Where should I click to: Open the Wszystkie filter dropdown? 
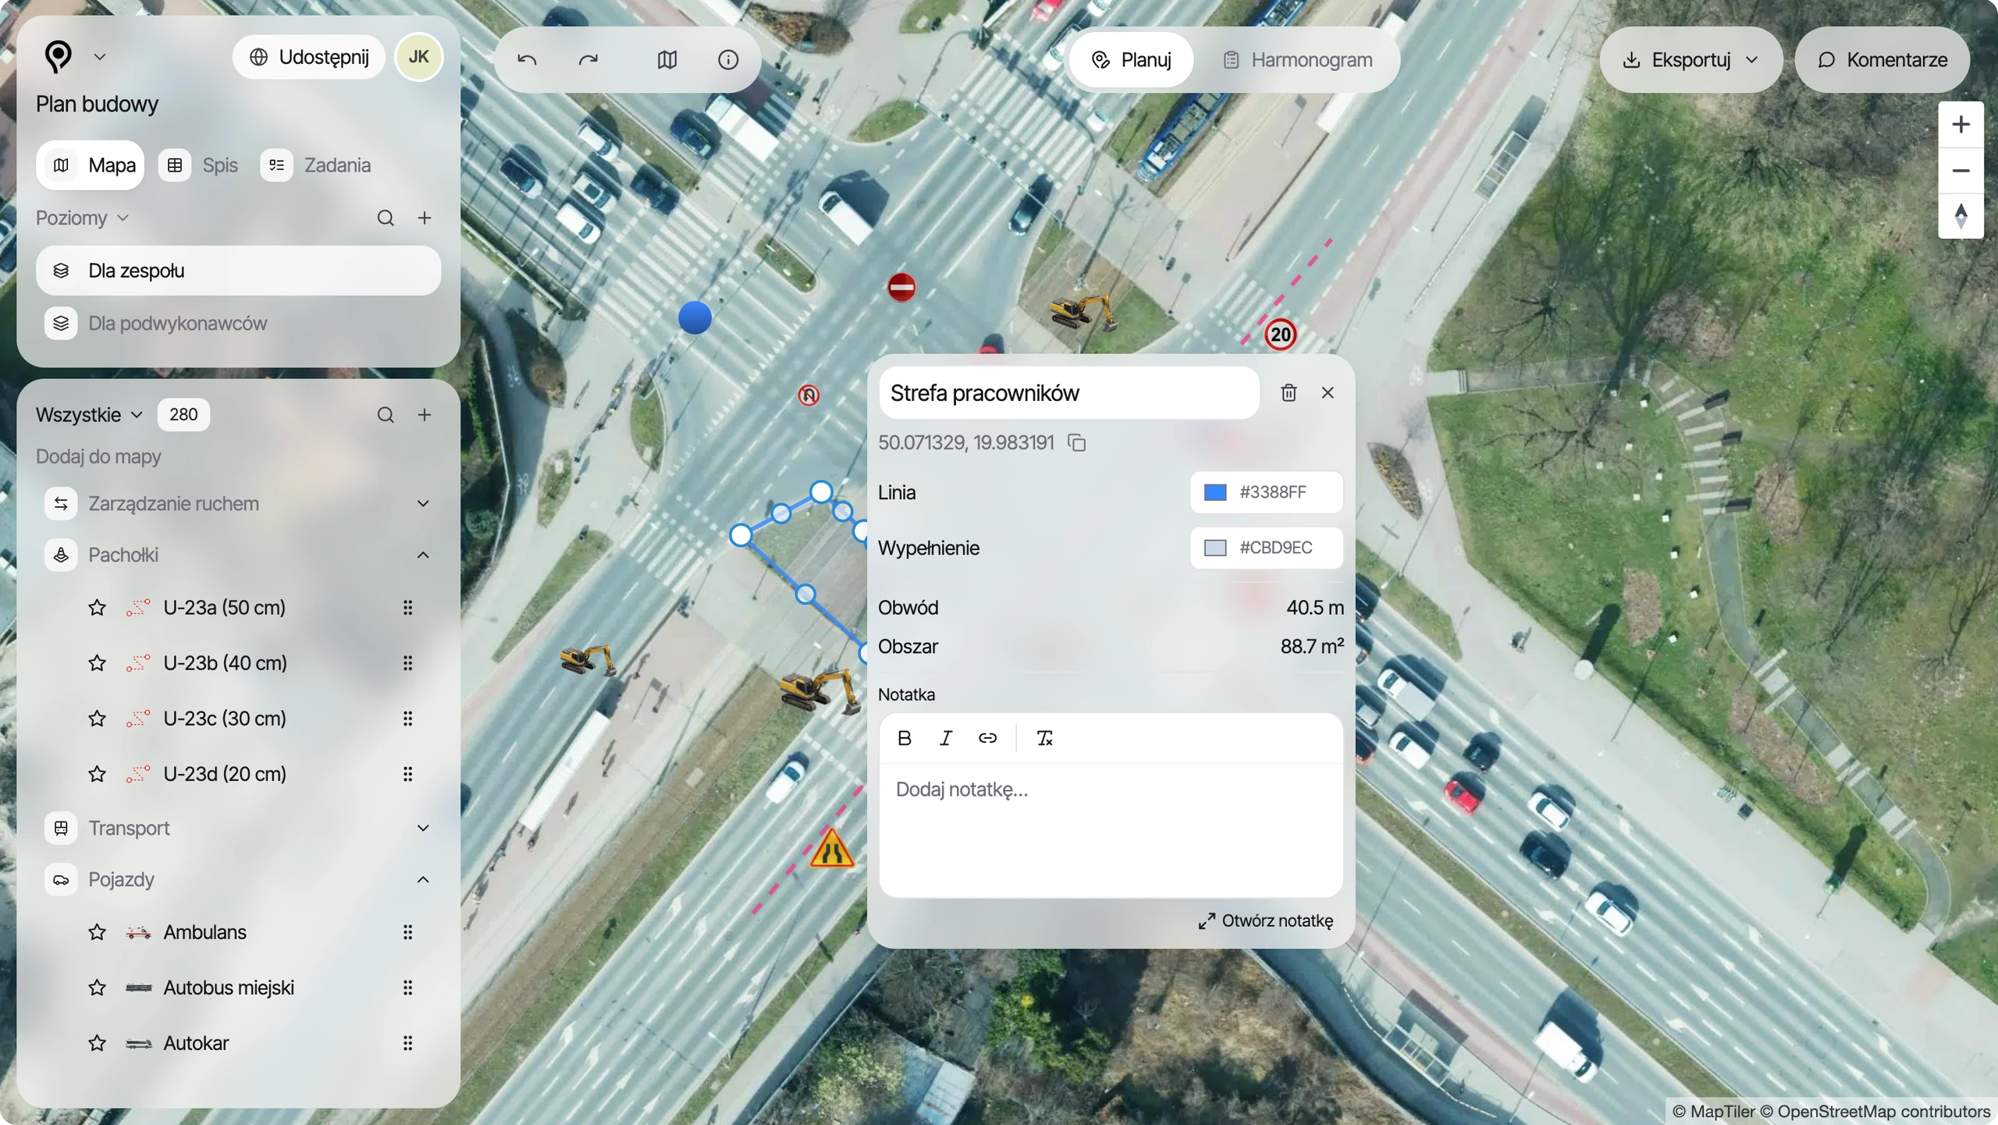tap(90, 415)
